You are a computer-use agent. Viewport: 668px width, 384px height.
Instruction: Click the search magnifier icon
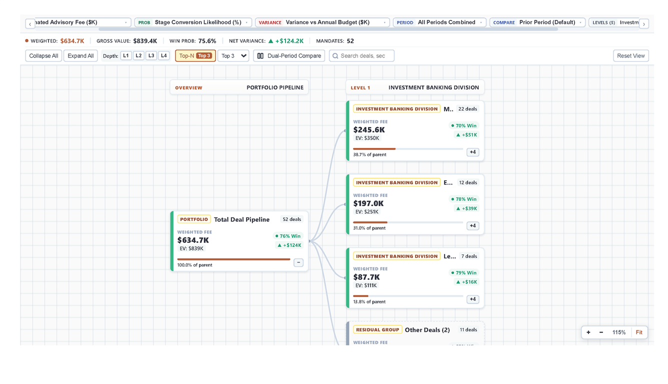(335, 56)
